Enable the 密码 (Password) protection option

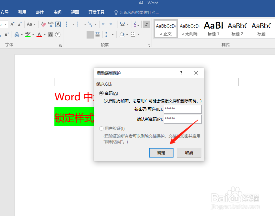[101, 93]
